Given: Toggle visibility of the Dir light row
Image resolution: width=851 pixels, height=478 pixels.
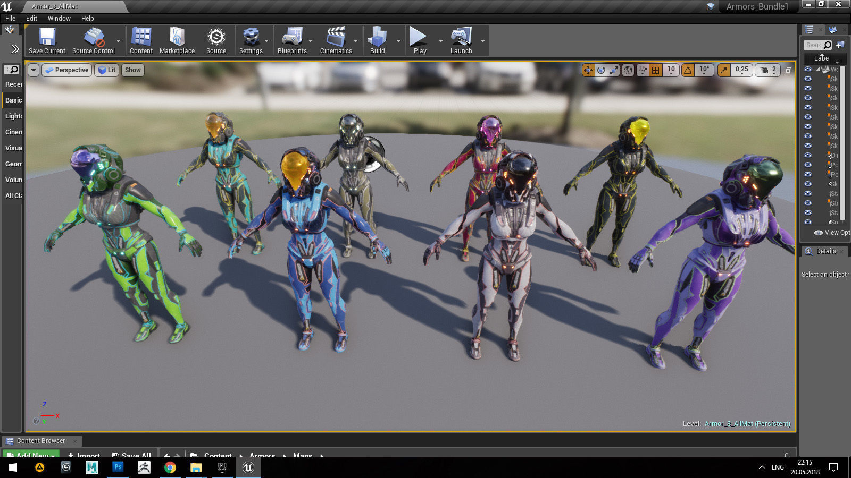Looking at the screenshot, I should 808,155.
